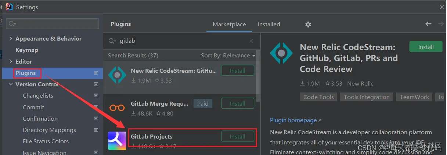Viewport: 447px width, 155px height.
Task: Focus the plugin search field containing gitlab
Action: coord(182,41)
